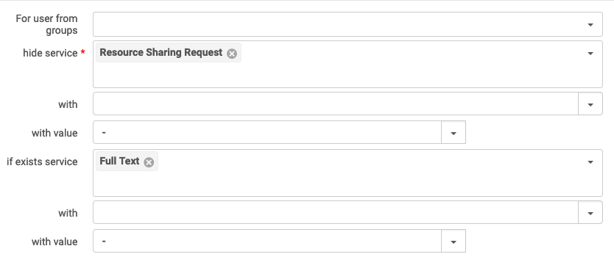The height and width of the screenshot is (268, 614).
Task: Open the with value arrow under if exists service
Action: pyautogui.click(x=454, y=242)
